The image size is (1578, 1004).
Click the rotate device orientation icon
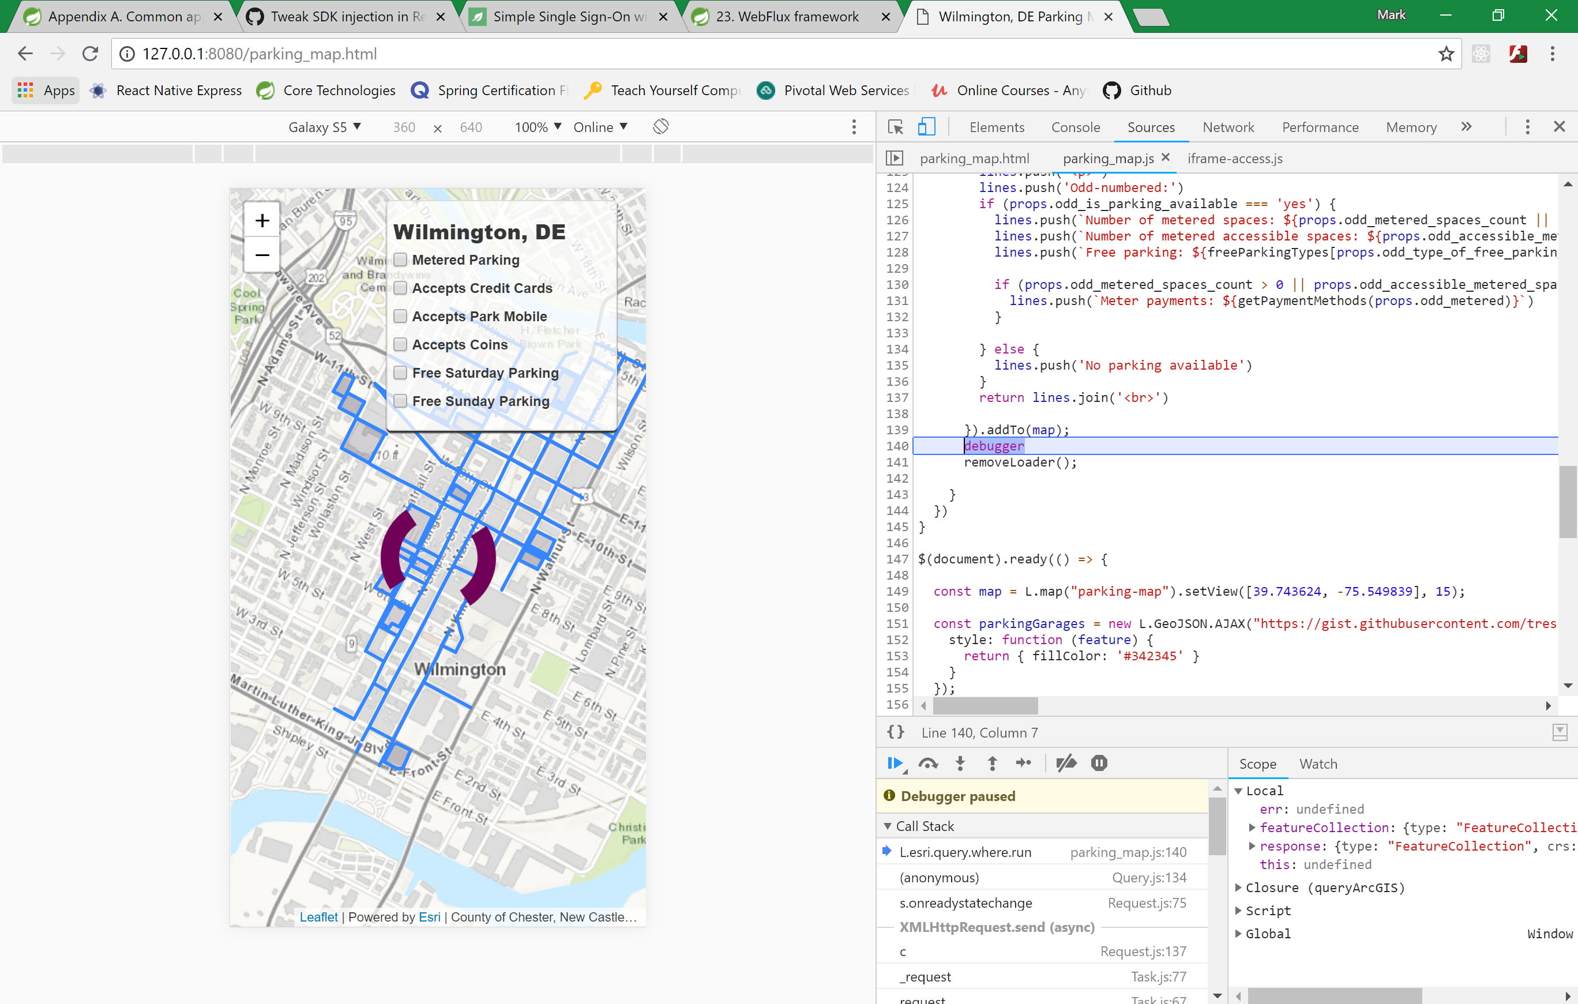pyautogui.click(x=660, y=126)
